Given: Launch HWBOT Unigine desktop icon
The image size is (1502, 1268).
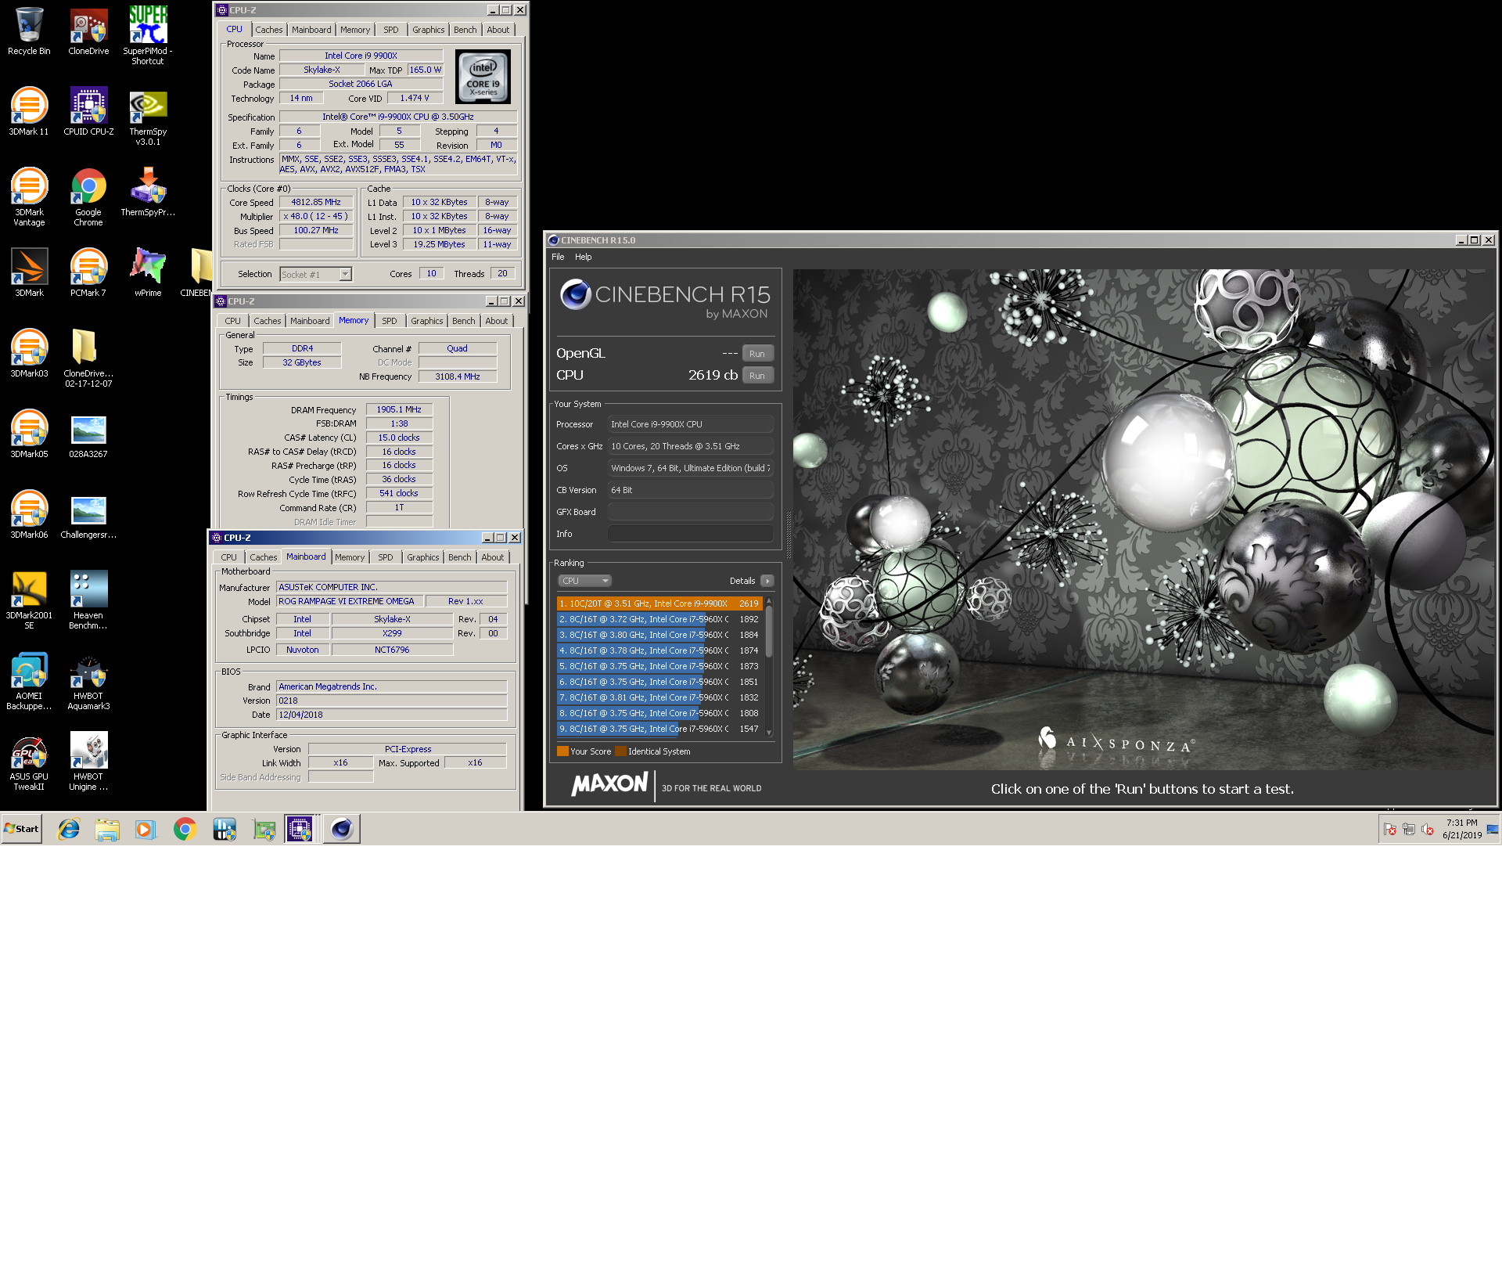Looking at the screenshot, I should [88, 762].
